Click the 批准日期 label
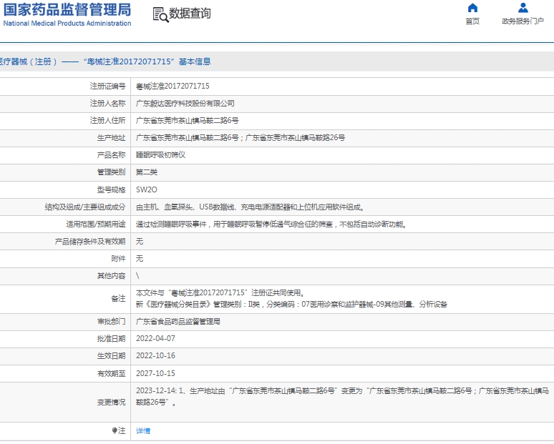 pyautogui.click(x=111, y=339)
